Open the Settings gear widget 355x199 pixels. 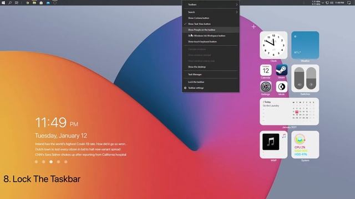coord(266,87)
